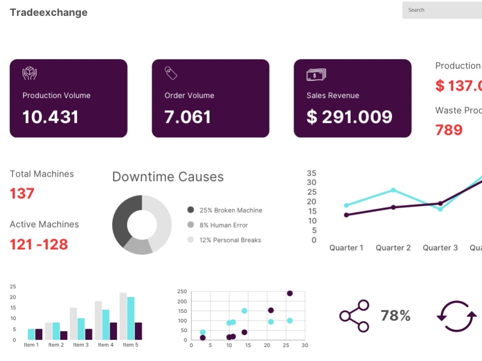Click the cyan line point at Quarter 2
This screenshot has height=361, width=482.
point(393,190)
